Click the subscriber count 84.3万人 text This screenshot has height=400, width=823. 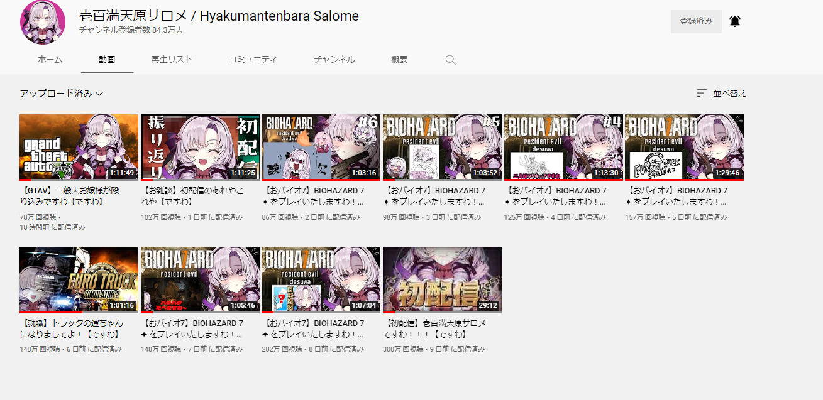tap(131, 30)
